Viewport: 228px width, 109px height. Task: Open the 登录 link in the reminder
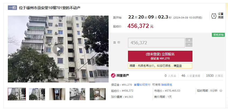[x=179, y=66]
